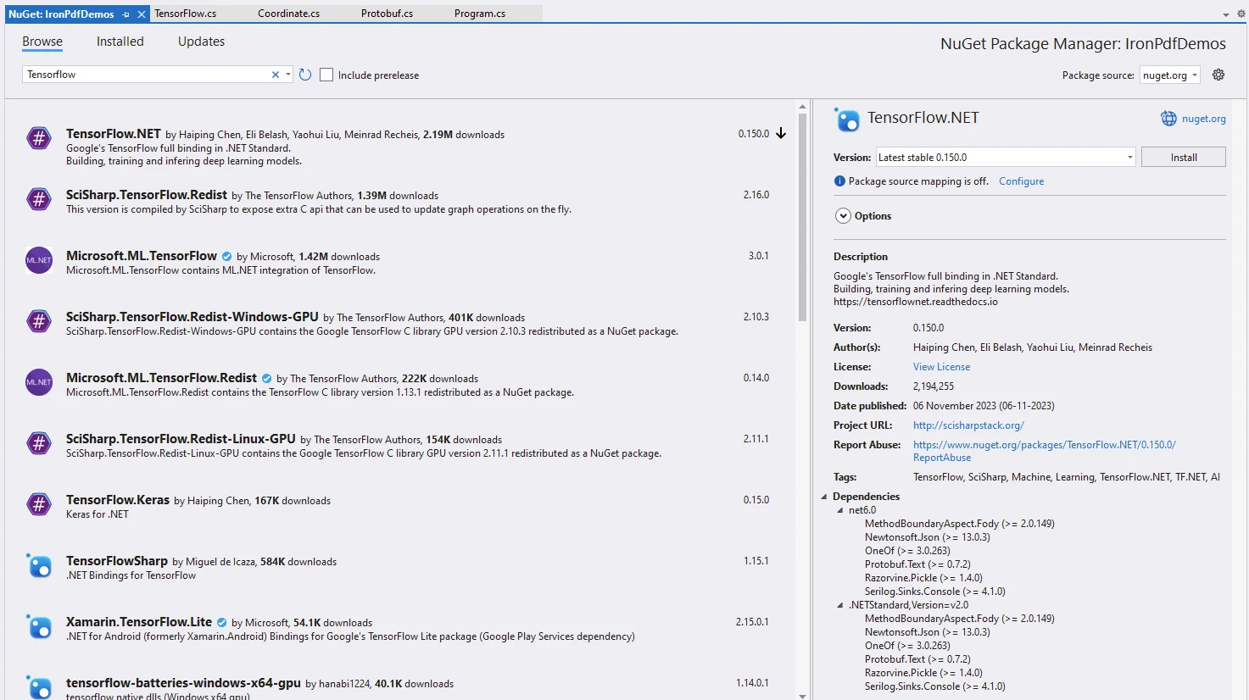Click the verified badge on Microsoft.ML.TensorFlow

[227, 256]
